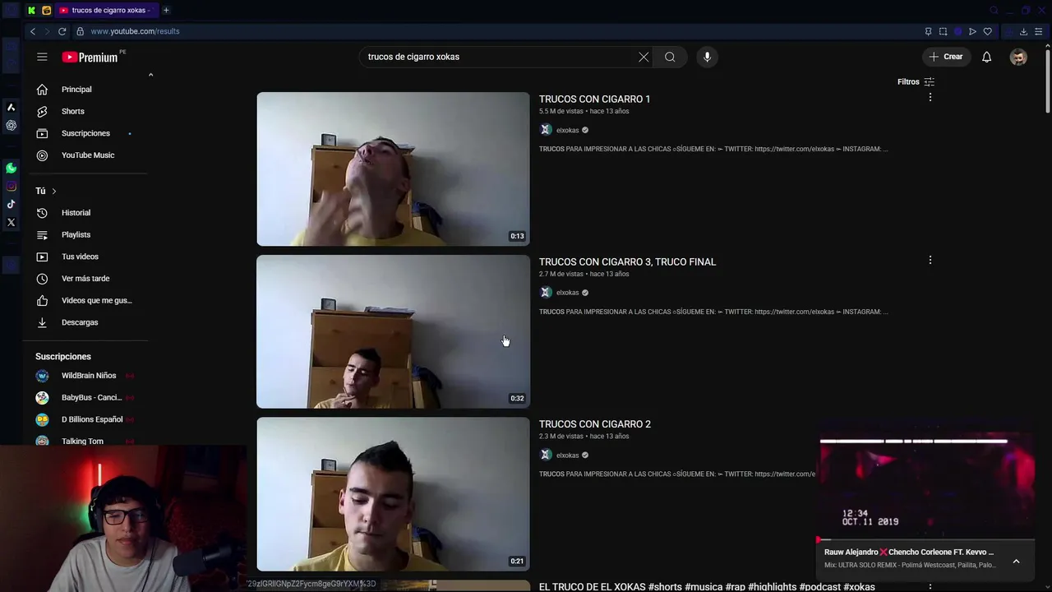Open browser easy setup sliders icon
Image resolution: width=1052 pixels, height=592 pixels.
pos(1039,31)
